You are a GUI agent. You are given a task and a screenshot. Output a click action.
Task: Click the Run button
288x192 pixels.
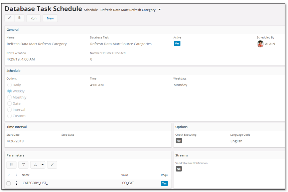[x=33, y=18]
